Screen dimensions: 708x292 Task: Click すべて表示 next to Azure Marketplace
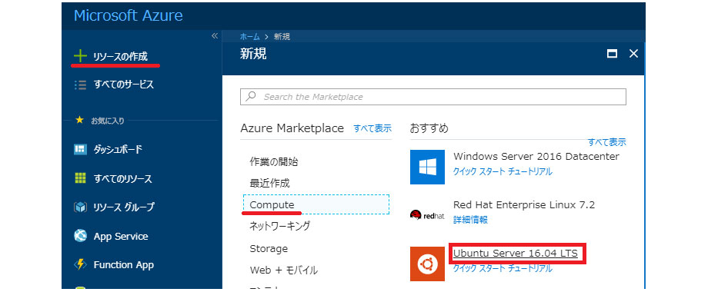tap(372, 128)
